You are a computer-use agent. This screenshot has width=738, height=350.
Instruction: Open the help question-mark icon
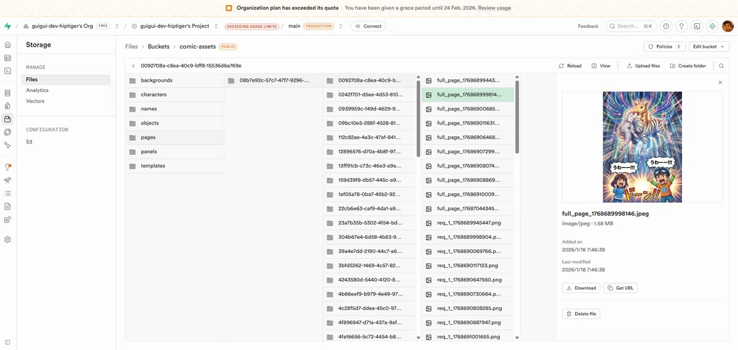666,26
